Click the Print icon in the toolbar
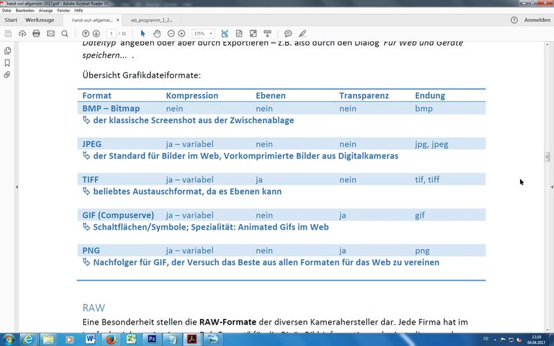This screenshot has width=554, height=346. 36,33
